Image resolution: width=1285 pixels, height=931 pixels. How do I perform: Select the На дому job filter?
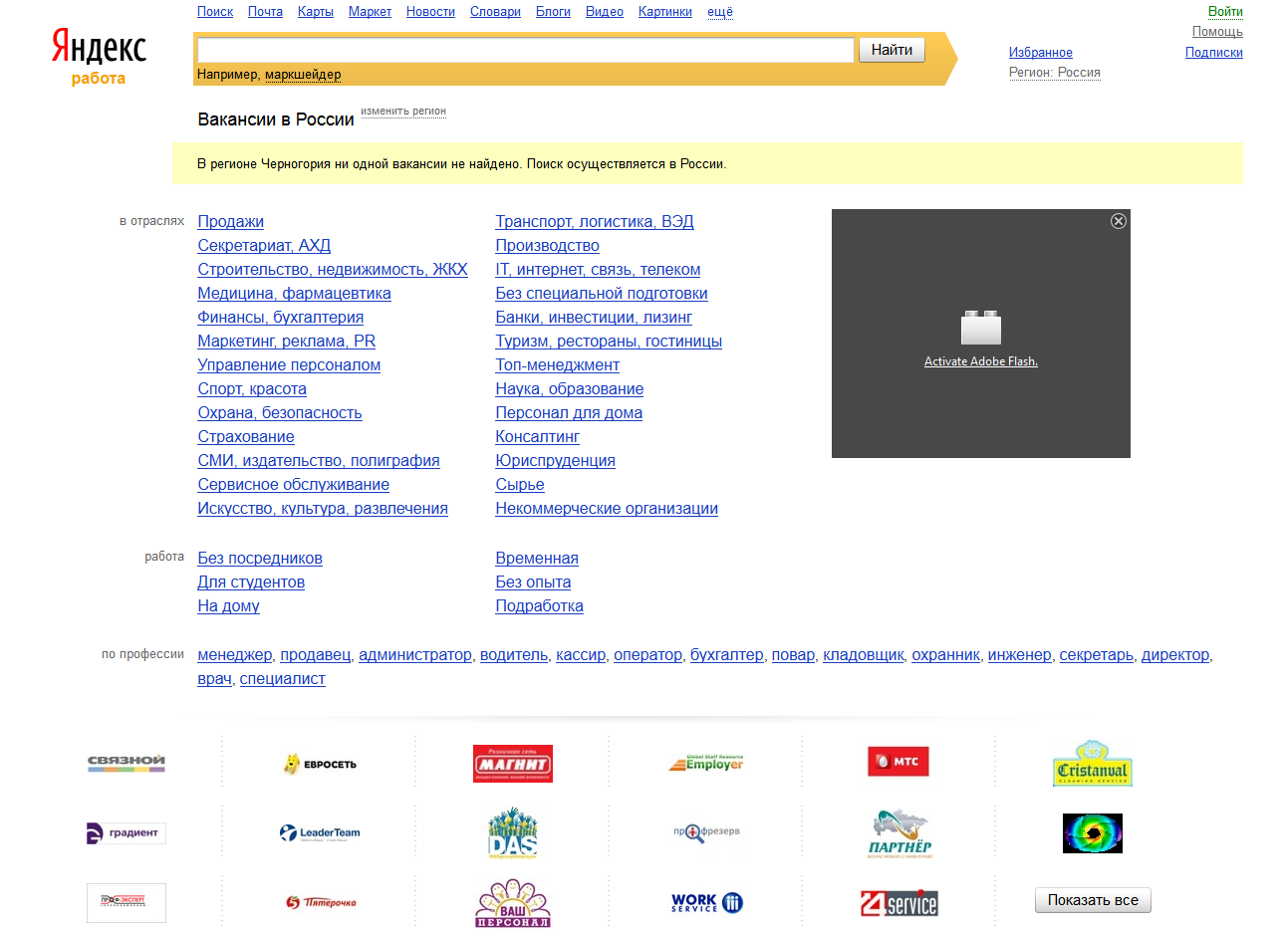[x=229, y=606]
